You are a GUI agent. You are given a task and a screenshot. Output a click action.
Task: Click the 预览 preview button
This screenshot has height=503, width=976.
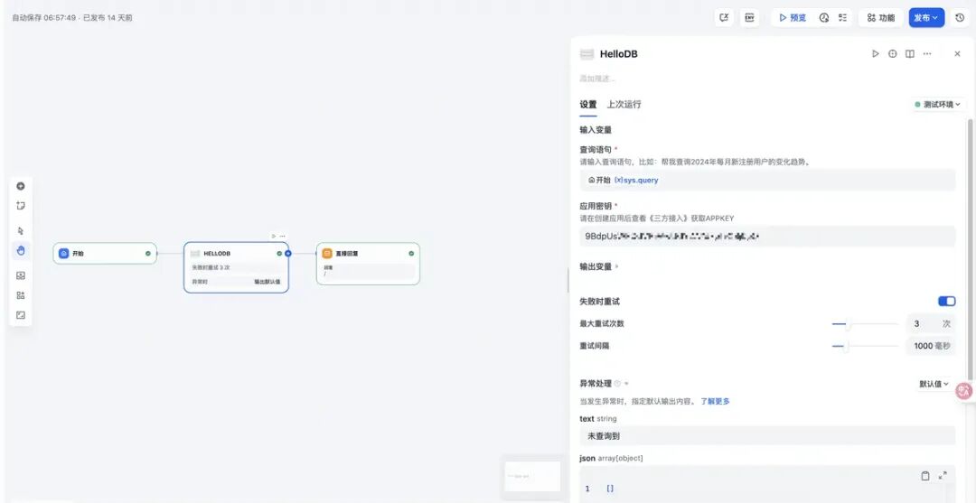point(793,18)
